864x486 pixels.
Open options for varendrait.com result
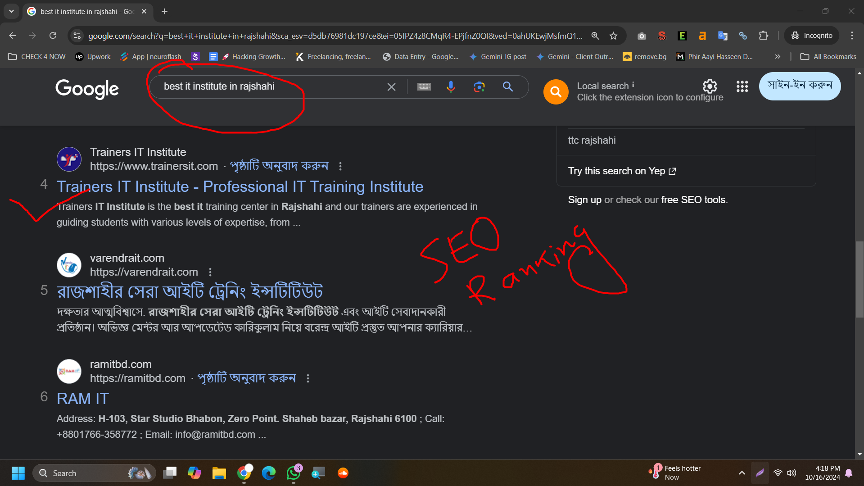pos(210,272)
